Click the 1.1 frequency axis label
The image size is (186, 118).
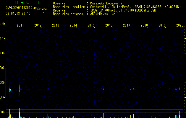tap(2, 38)
